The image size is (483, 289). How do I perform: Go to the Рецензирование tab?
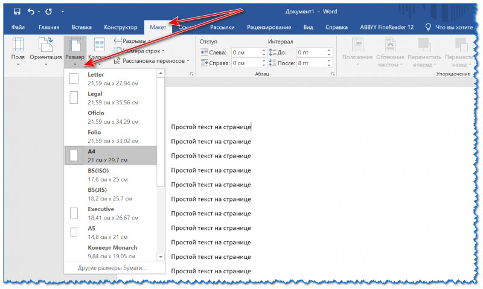269,27
